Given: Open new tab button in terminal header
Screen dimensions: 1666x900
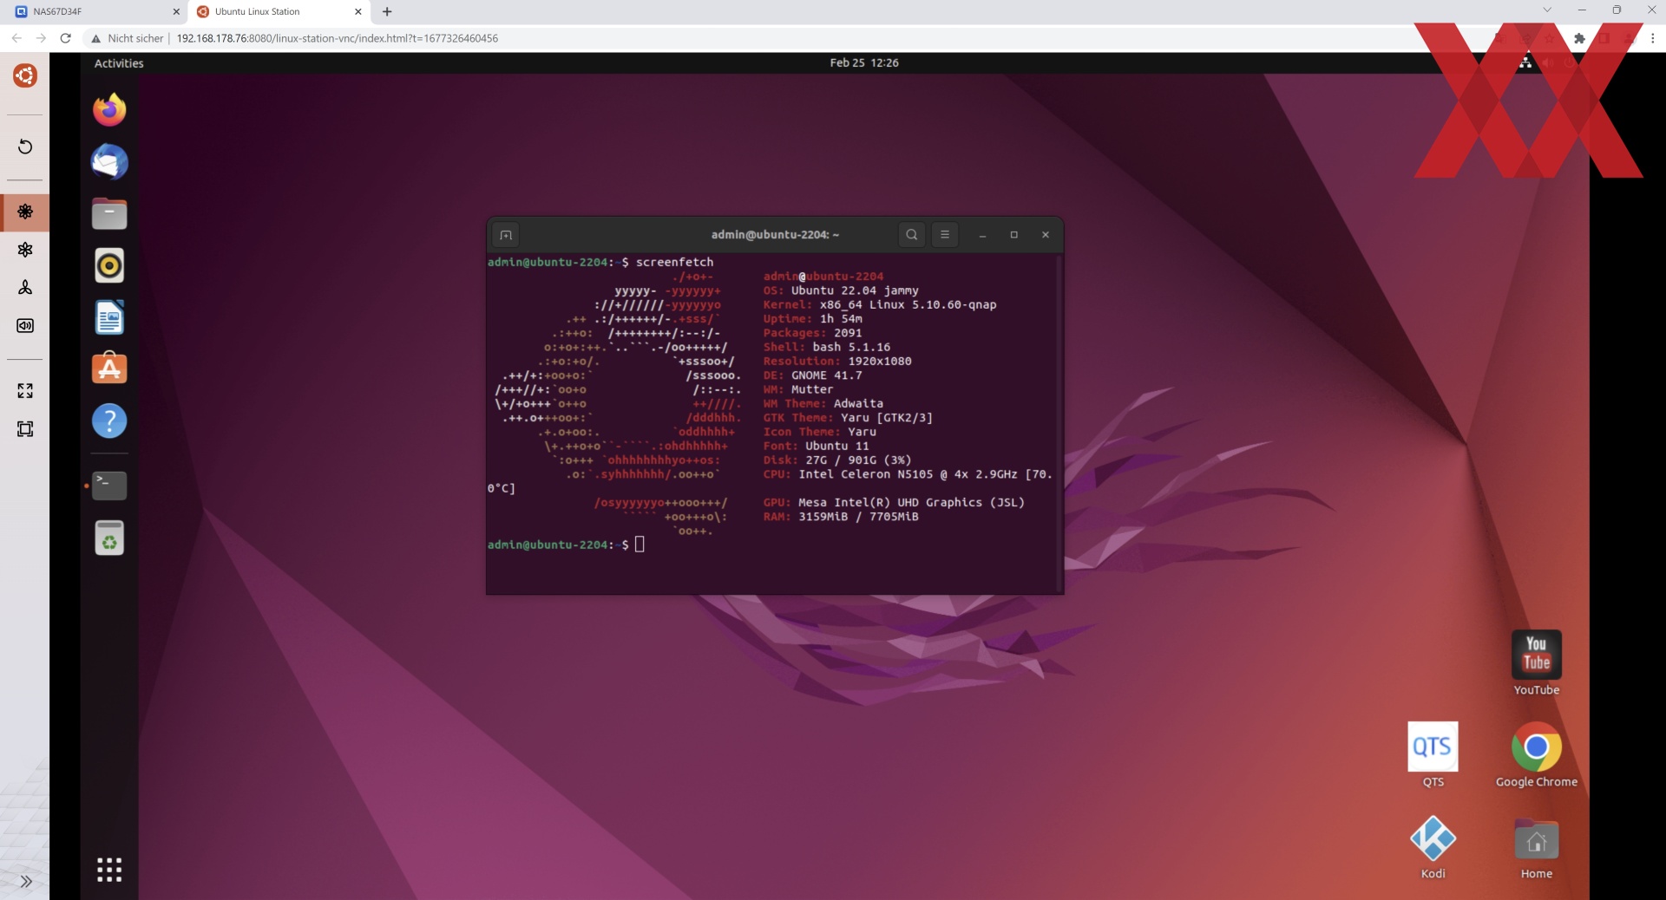Looking at the screenshot, I should tap(506, 235).
